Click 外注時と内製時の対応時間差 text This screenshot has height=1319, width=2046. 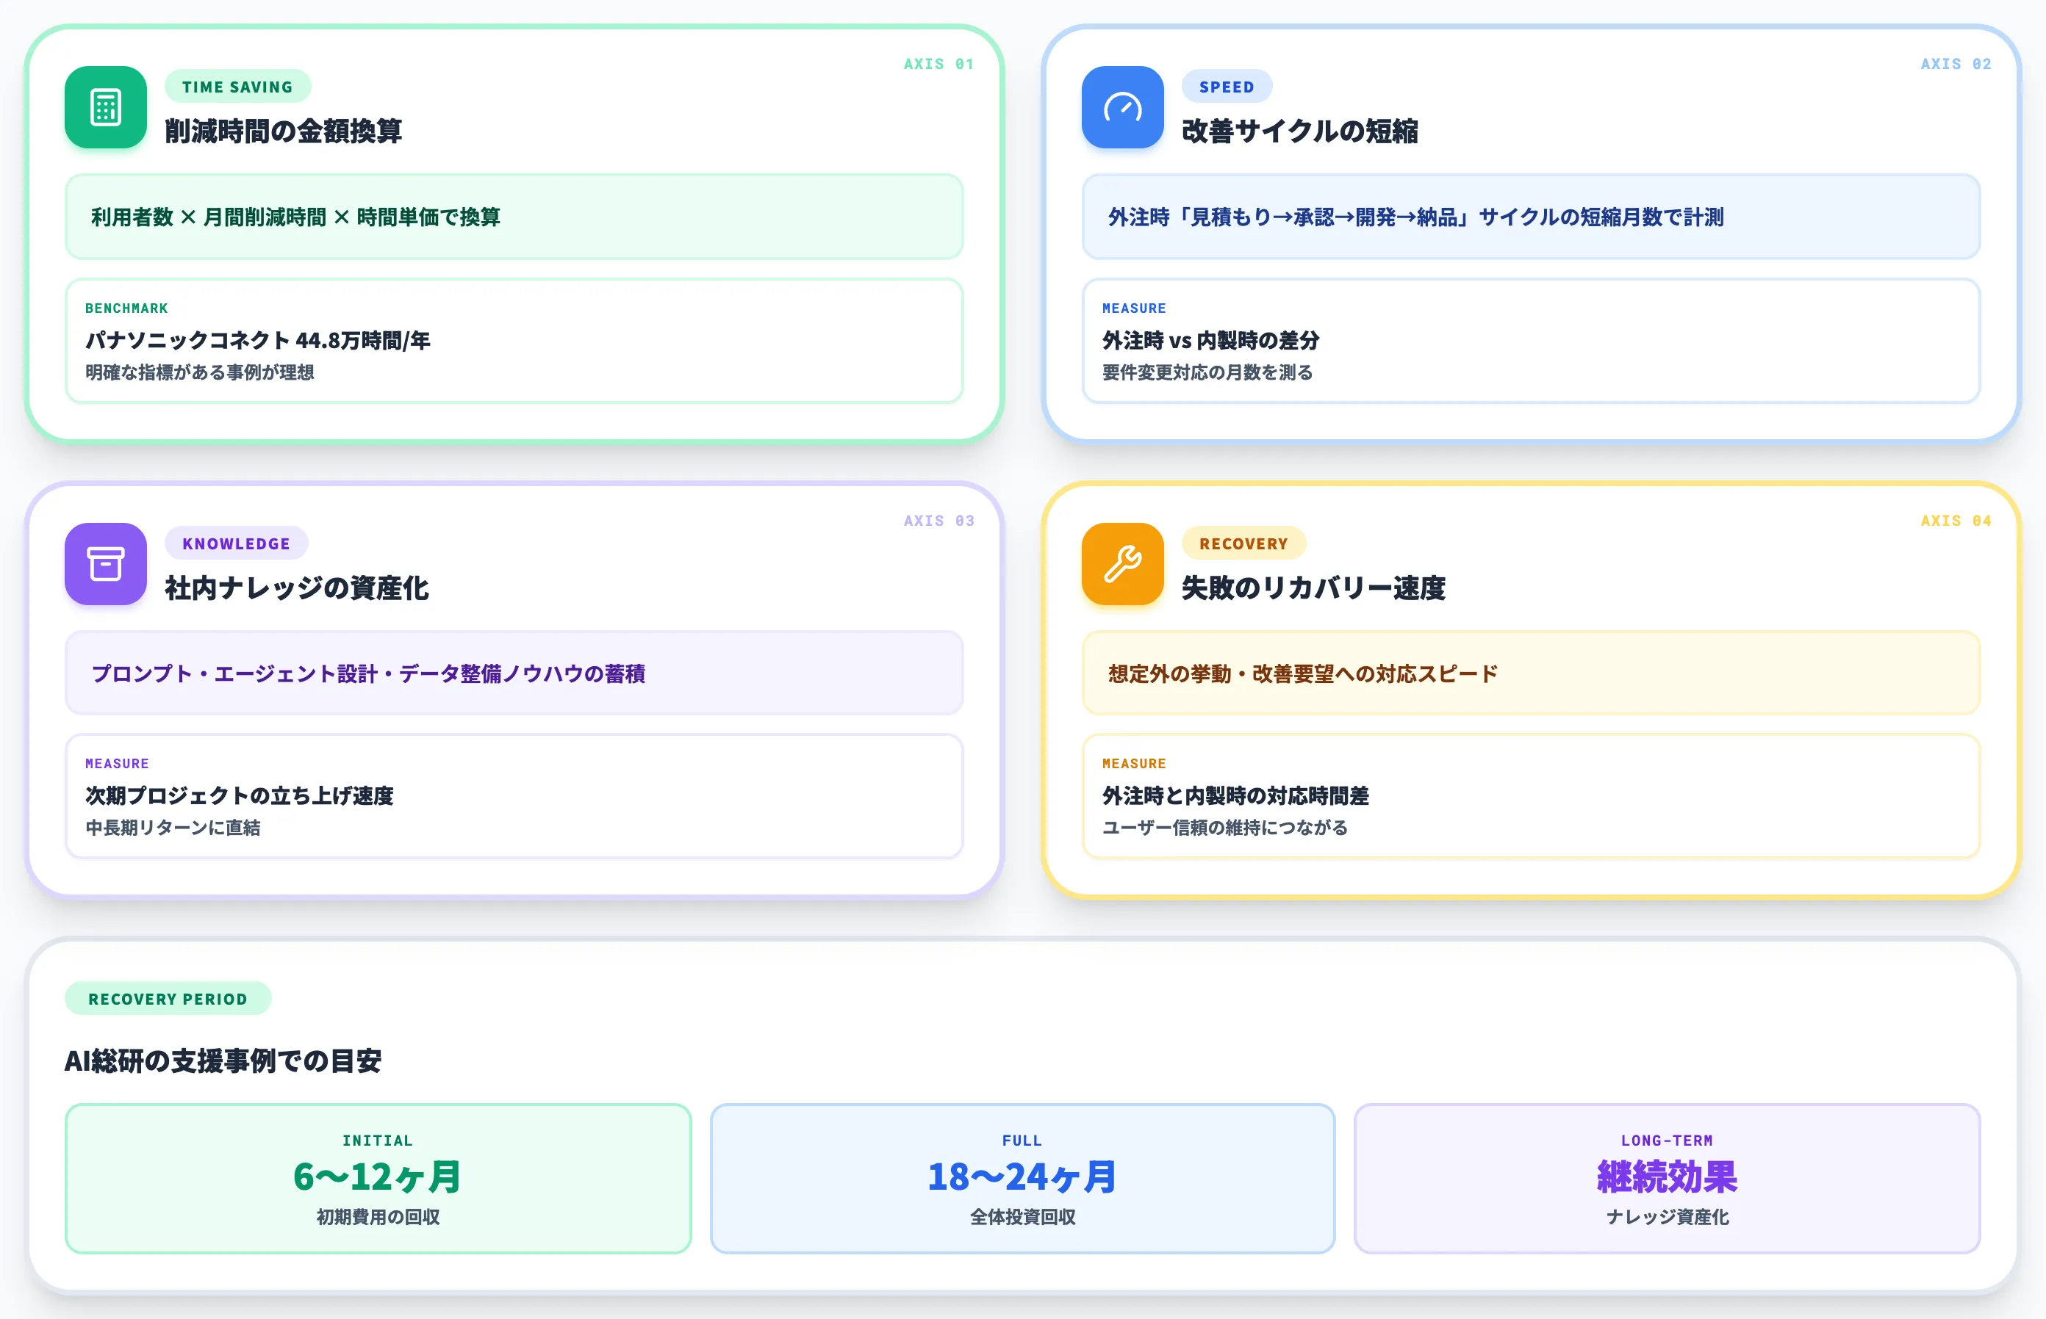point(1235,795)
